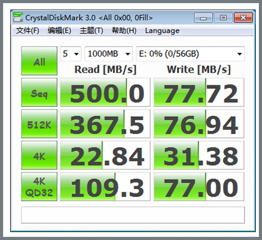Open the Language menu
The width and height of the screenshot is (262, 240).
(x=162, y=31)
